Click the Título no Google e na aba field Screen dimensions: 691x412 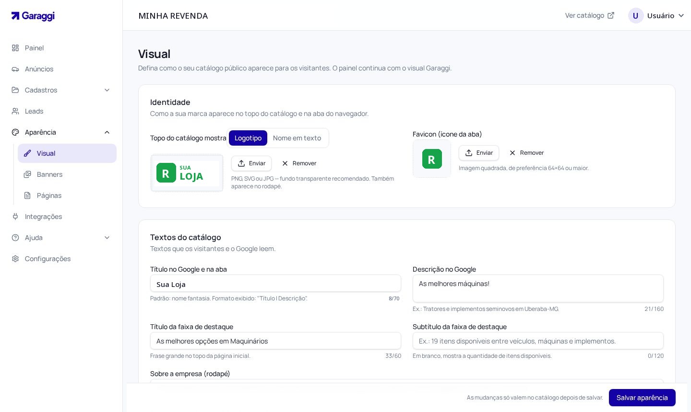(275, 284)
